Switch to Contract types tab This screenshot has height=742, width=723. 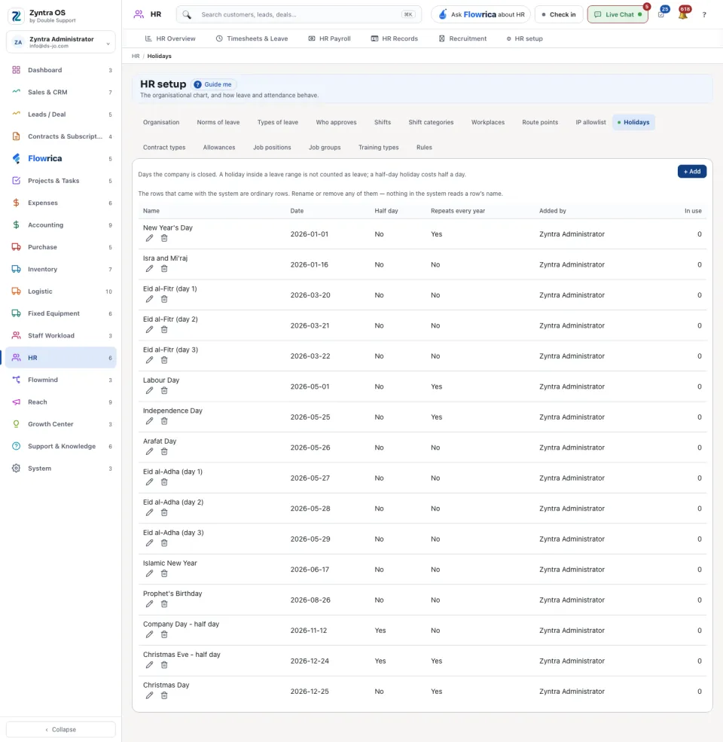[x=164, y=147]
